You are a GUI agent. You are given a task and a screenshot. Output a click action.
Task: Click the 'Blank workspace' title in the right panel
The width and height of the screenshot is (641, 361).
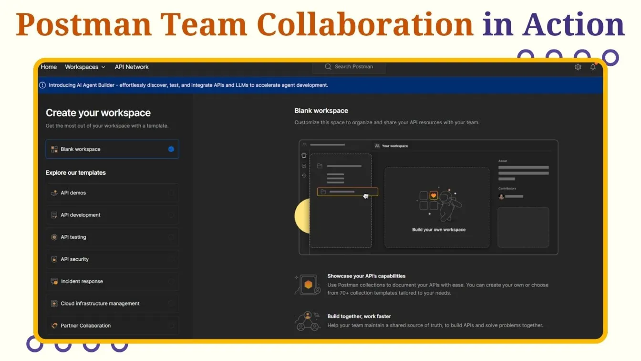321,111
